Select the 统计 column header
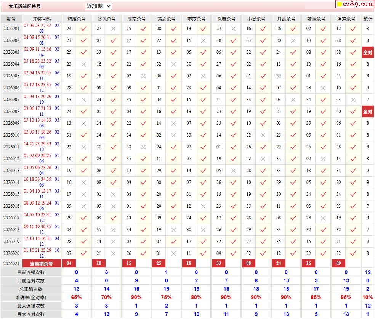 point(367,19)
